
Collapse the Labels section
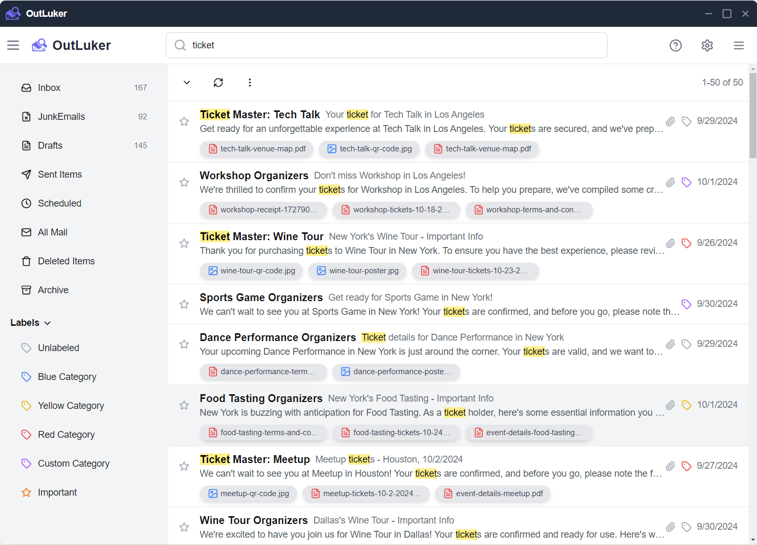point(48,323)
